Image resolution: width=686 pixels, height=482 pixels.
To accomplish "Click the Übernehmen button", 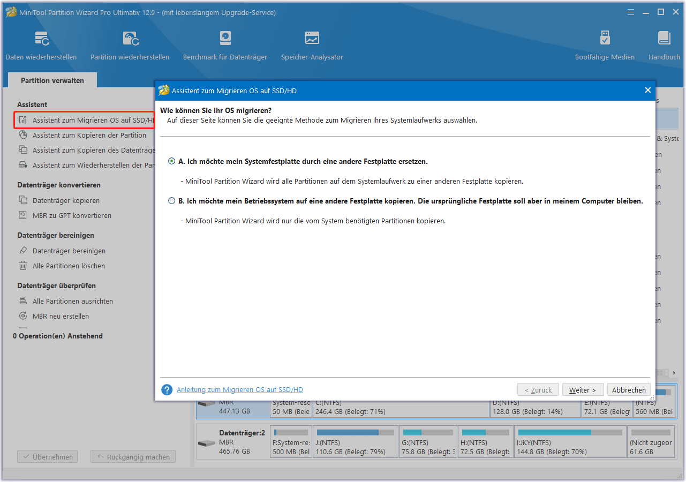I will [x=48, y=457].
